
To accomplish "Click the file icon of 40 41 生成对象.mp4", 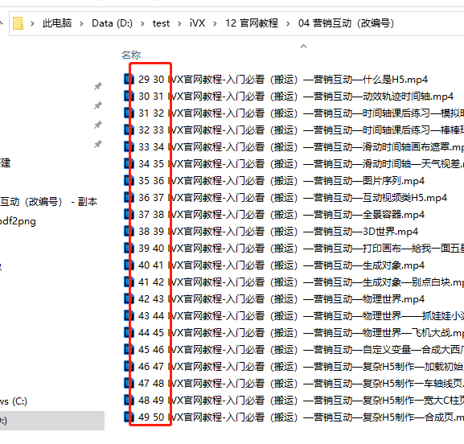I will point(128,265).
